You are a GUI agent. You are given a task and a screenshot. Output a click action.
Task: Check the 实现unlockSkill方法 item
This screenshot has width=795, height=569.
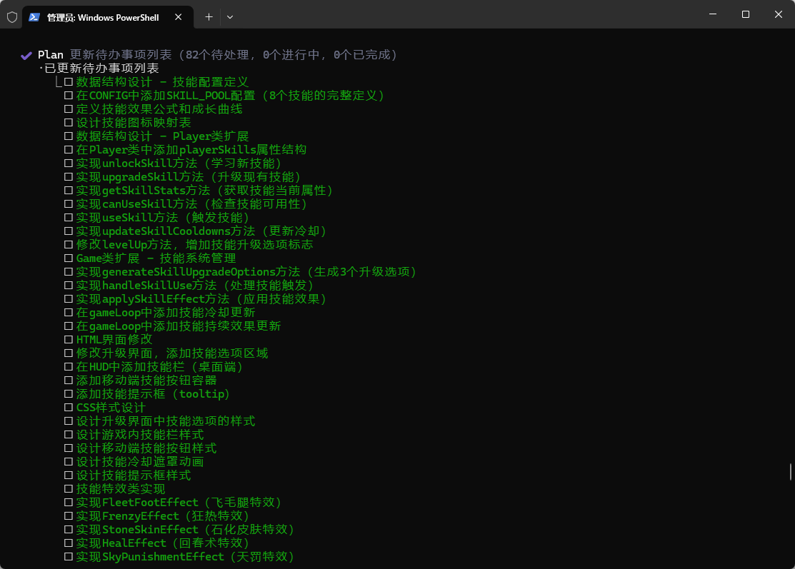[69, 163]
